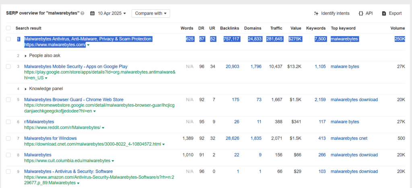Tick the Chrome Web Store result checkbox
This screenshot has height=188, width=412.
tap(8, 100)
